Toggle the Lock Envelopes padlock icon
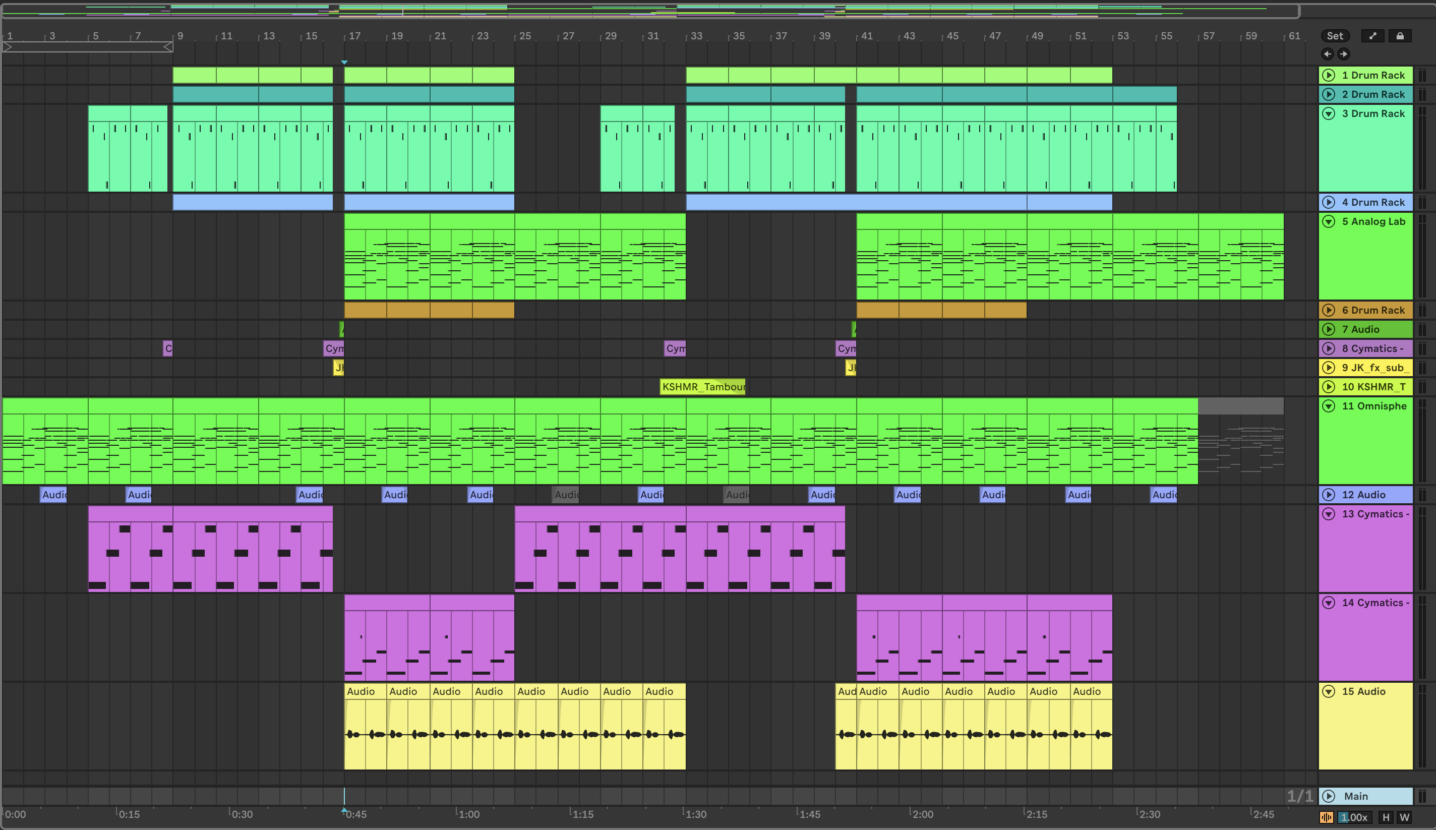 click(1400, 36)
